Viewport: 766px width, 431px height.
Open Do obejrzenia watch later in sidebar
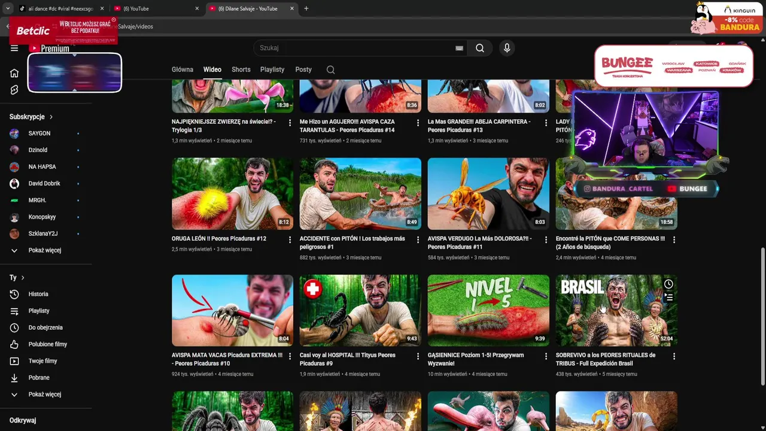(x=46, y=327)
